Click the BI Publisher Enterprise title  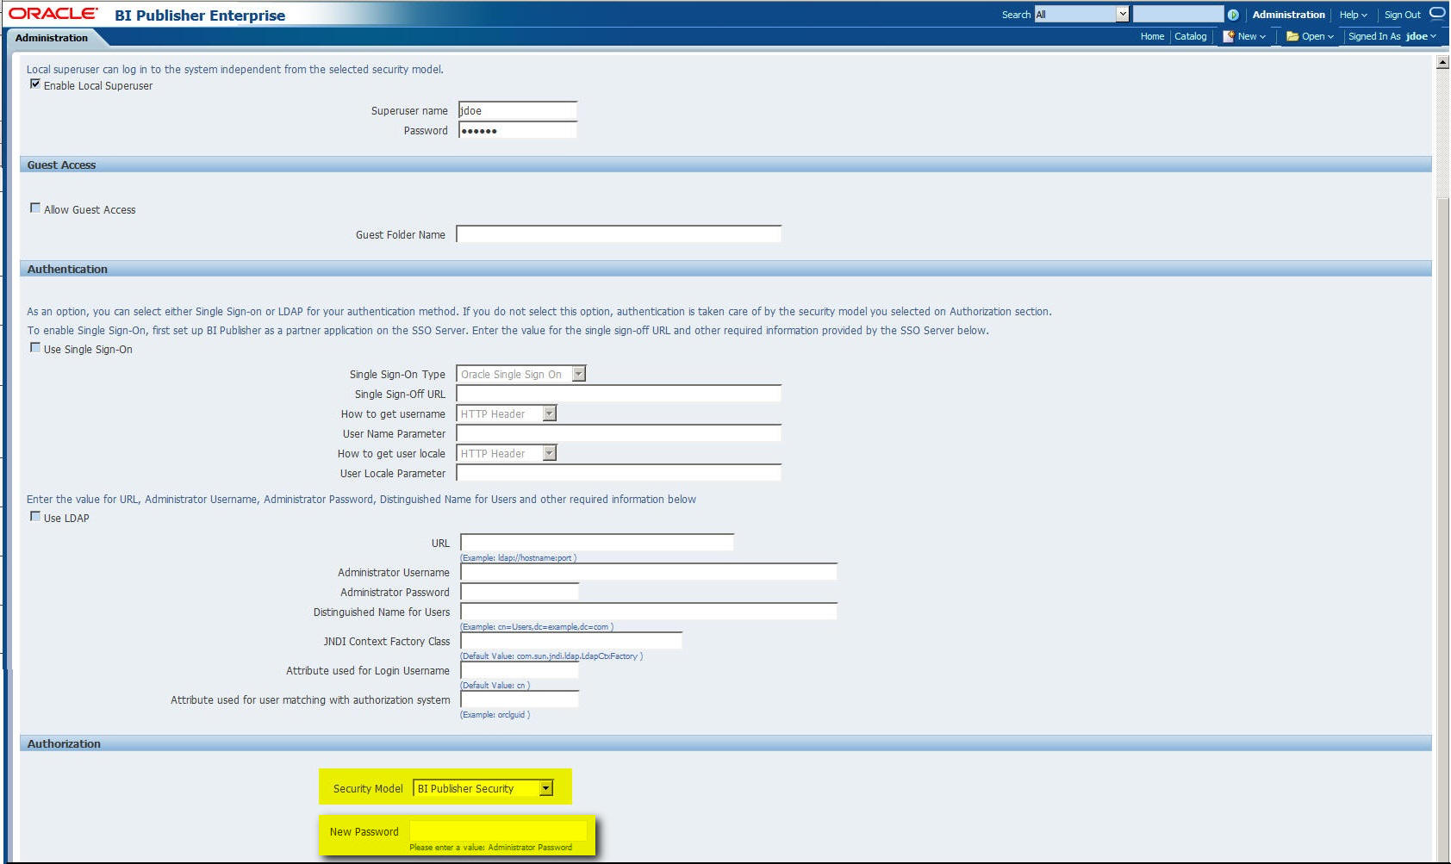200,16
